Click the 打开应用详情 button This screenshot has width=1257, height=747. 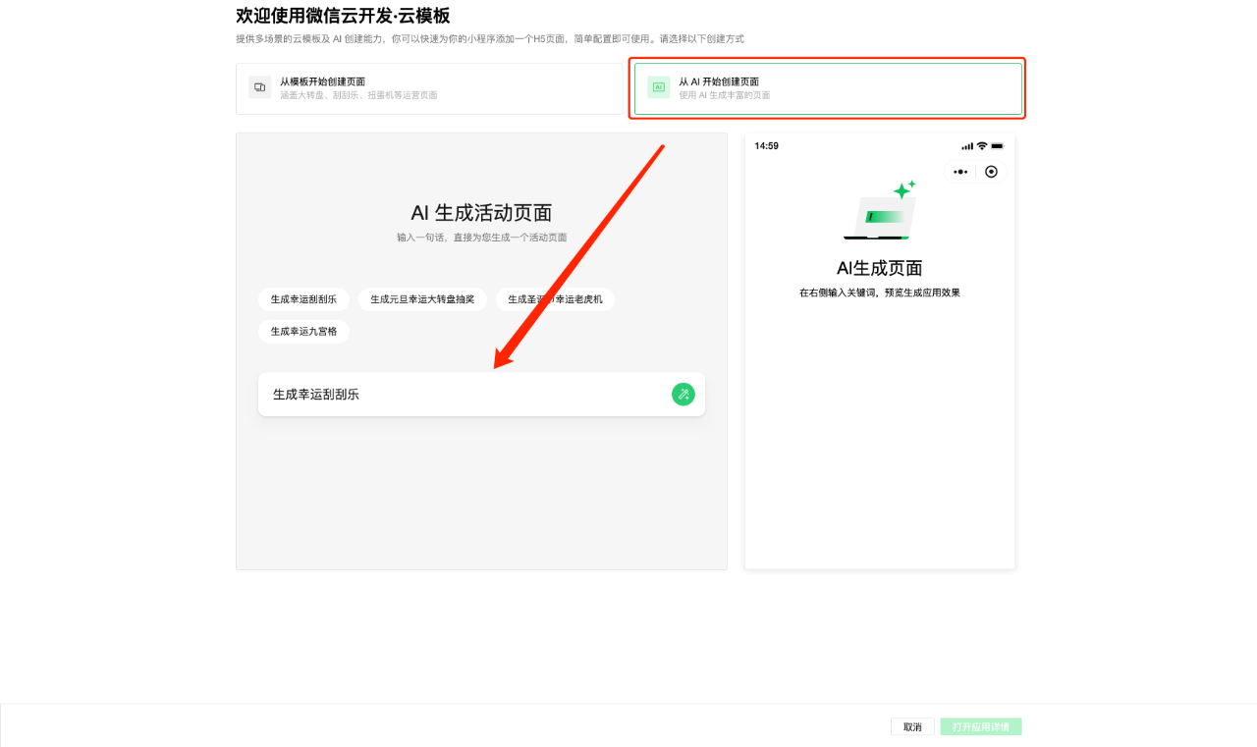(x=980, y=727)
